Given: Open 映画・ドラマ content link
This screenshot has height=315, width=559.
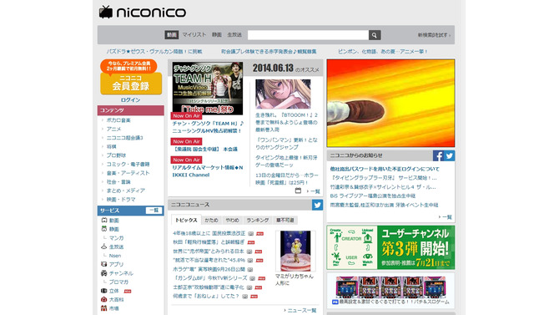Looking at the screenshot, I should pyautogui.click(x=121, y=200).
